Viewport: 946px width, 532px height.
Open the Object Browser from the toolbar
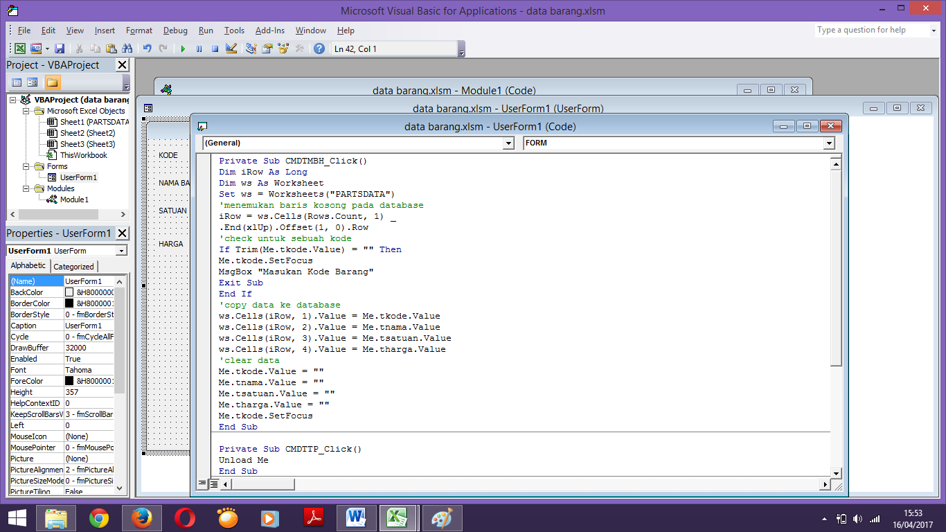tap(283, 48)
